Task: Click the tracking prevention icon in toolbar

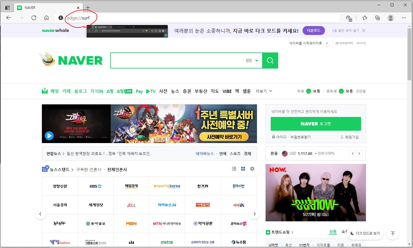Action: pos(349,18)
